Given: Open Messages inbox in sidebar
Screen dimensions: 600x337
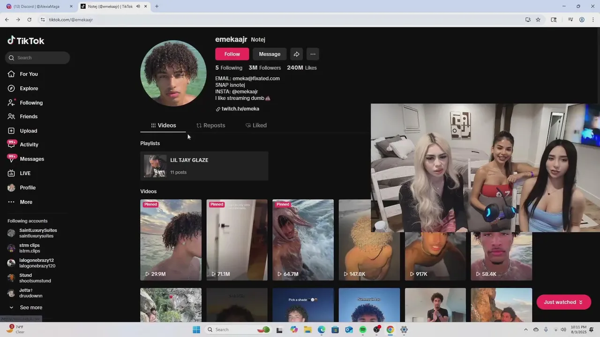Looking at the screenshot, I should 32,159.
